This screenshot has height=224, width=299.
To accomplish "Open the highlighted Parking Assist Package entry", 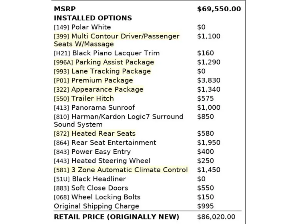I will [104, 62].
